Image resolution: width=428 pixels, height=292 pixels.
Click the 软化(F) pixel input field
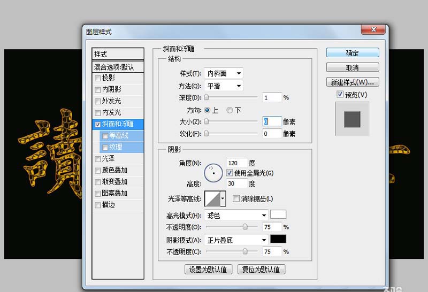point(272,134)
